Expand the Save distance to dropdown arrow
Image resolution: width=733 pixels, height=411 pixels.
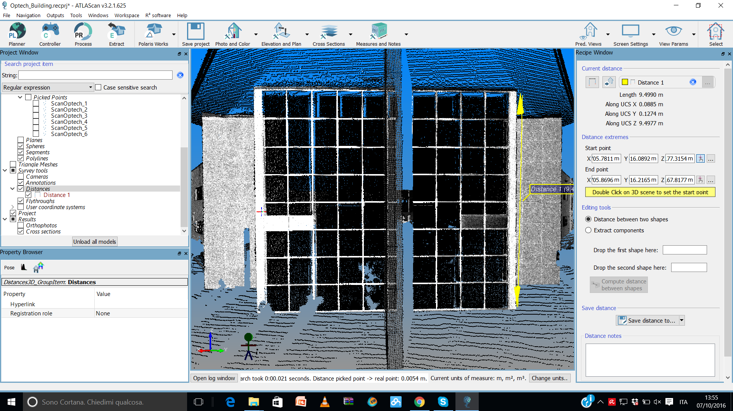click(681, 321)
